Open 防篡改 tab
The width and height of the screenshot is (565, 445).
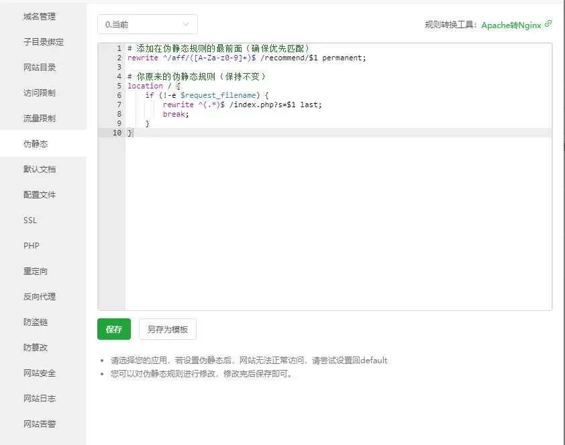pyautogui.click(x=36, y=348)
